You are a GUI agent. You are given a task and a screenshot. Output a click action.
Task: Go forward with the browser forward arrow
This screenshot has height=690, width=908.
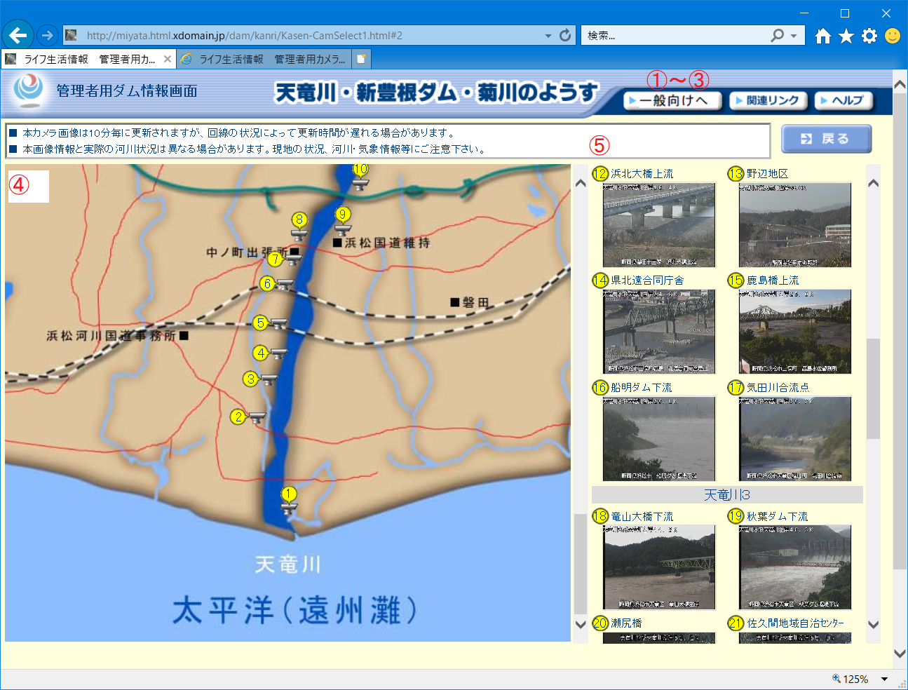pyautogui.click(x=47, y=35)
